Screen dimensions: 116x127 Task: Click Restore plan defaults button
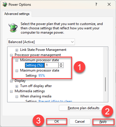coord(84,108)
